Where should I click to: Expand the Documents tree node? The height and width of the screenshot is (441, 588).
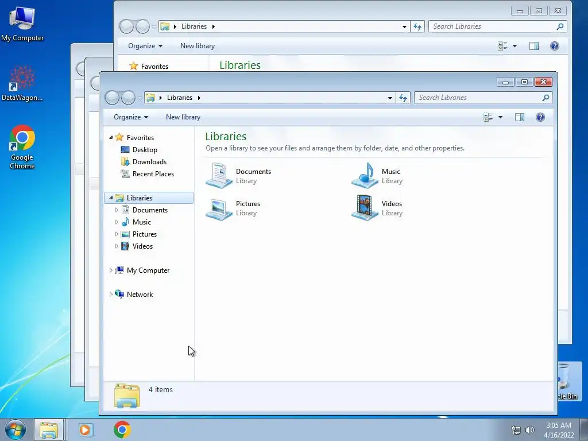click(x=117, y=210)
